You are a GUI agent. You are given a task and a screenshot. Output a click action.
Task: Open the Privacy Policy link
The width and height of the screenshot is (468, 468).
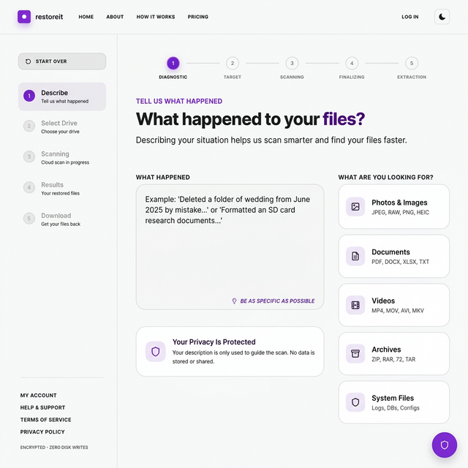pos(42,432)
